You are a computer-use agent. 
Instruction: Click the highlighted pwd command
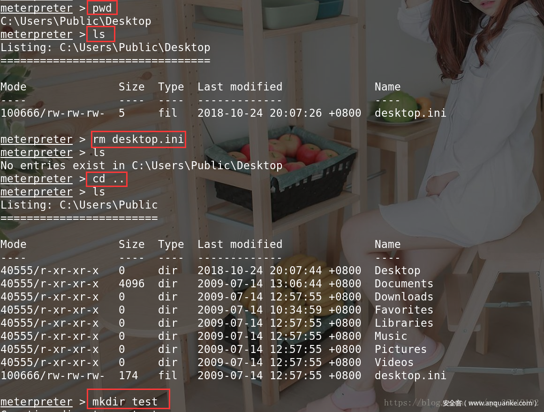102,7
